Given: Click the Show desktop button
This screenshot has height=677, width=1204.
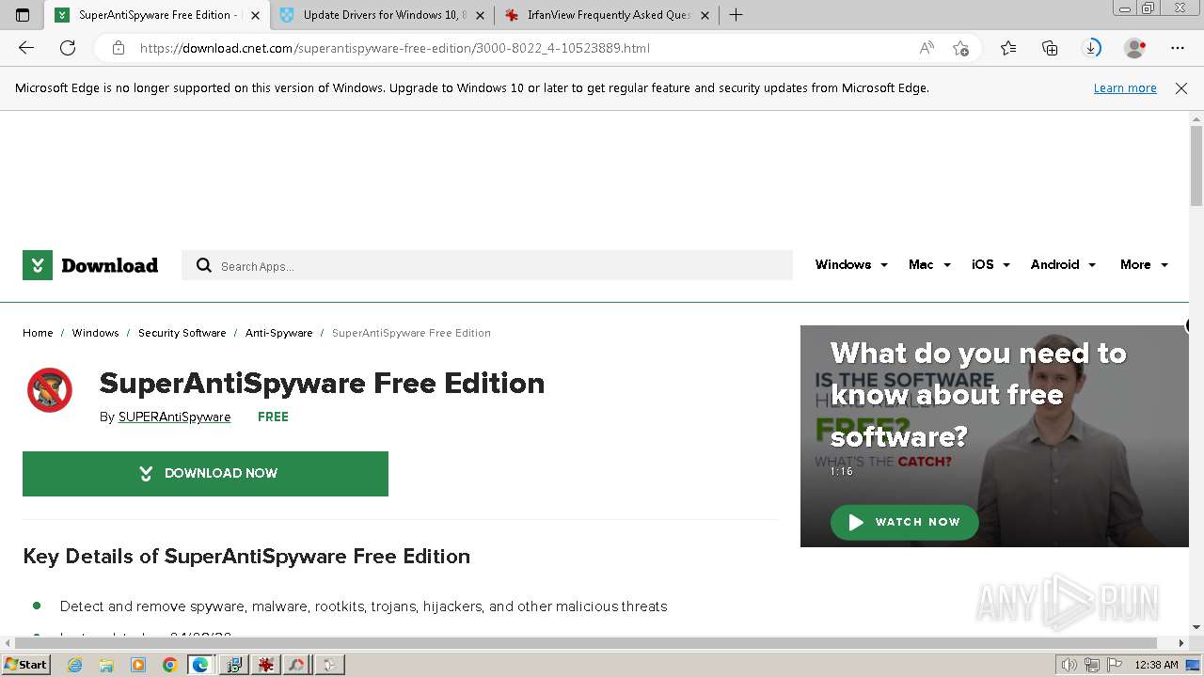Looking at the screenshot, I should pyautogui.click(x=1194, y=665).
